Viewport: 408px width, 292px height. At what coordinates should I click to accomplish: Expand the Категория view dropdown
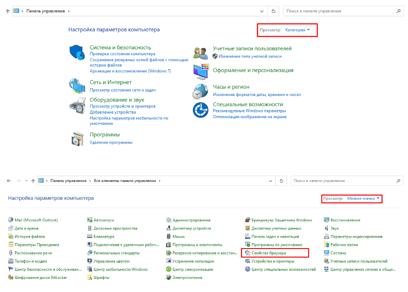coord(298,30)
